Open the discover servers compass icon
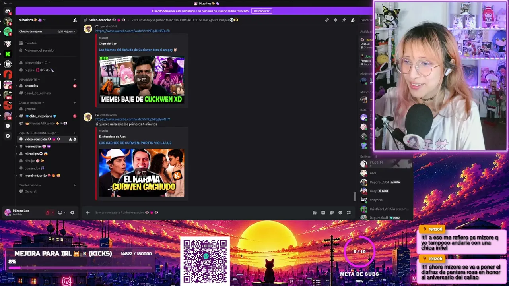Image resolution: width=509 pixels, height=286 pixels. pyautogui.click(x=8, y=136)
